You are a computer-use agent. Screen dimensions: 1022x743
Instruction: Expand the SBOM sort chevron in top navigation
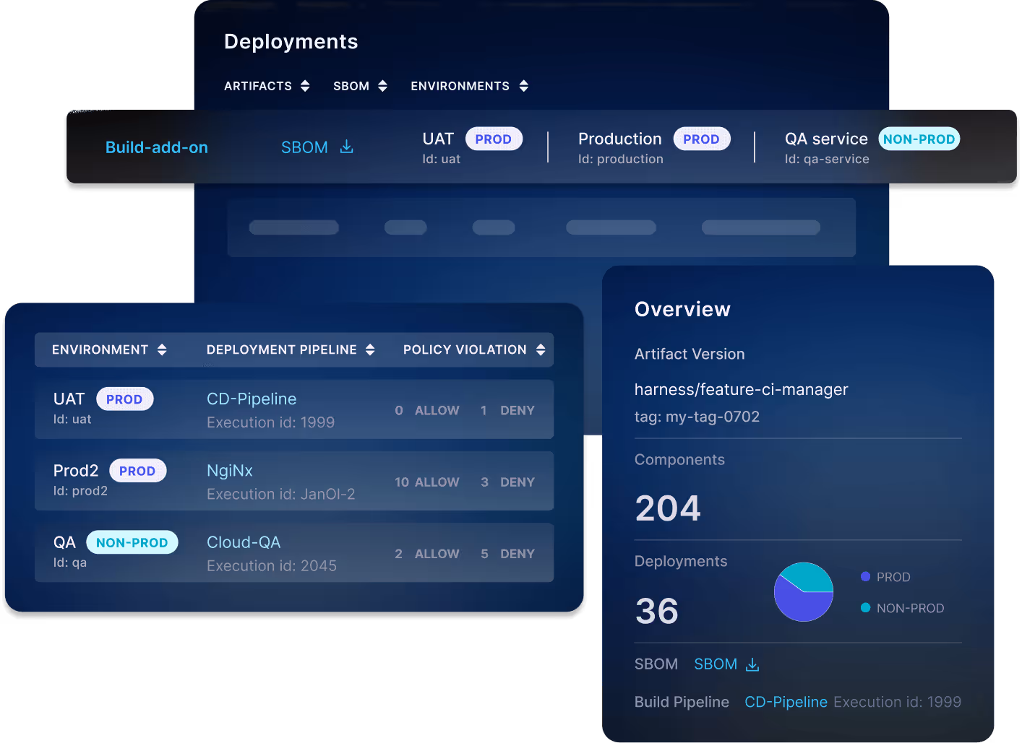(x=382, y=85)
